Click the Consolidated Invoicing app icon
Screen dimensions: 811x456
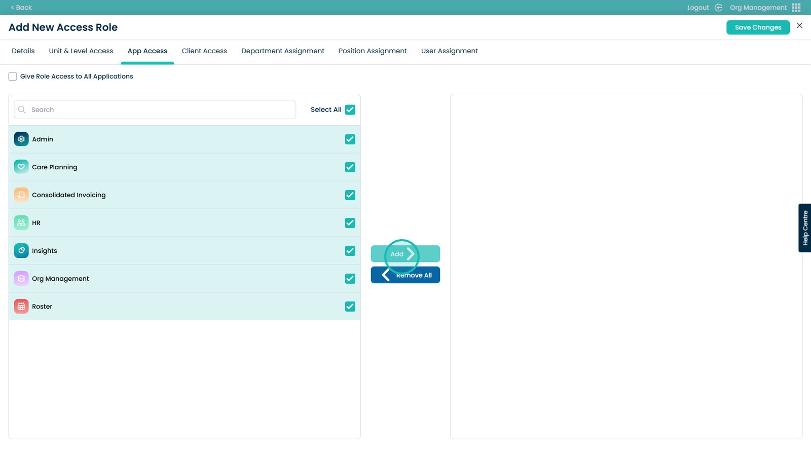21,195
